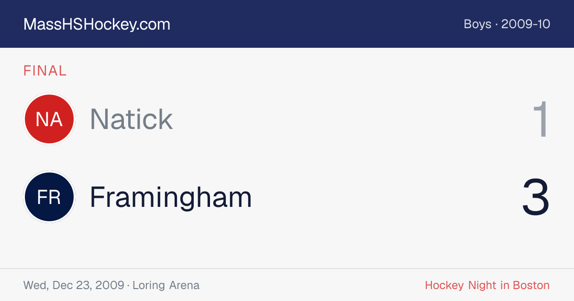Open the Loring Arena venue text

[x=166, y=285]
